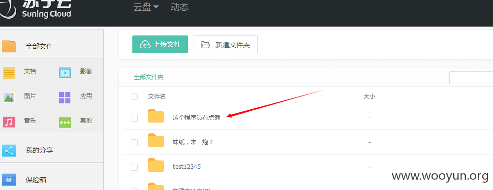Image resolution: width=493 pixels, height=190 pixels.
Task: Check the box for test12345 folder
Action: click(134, 167)
